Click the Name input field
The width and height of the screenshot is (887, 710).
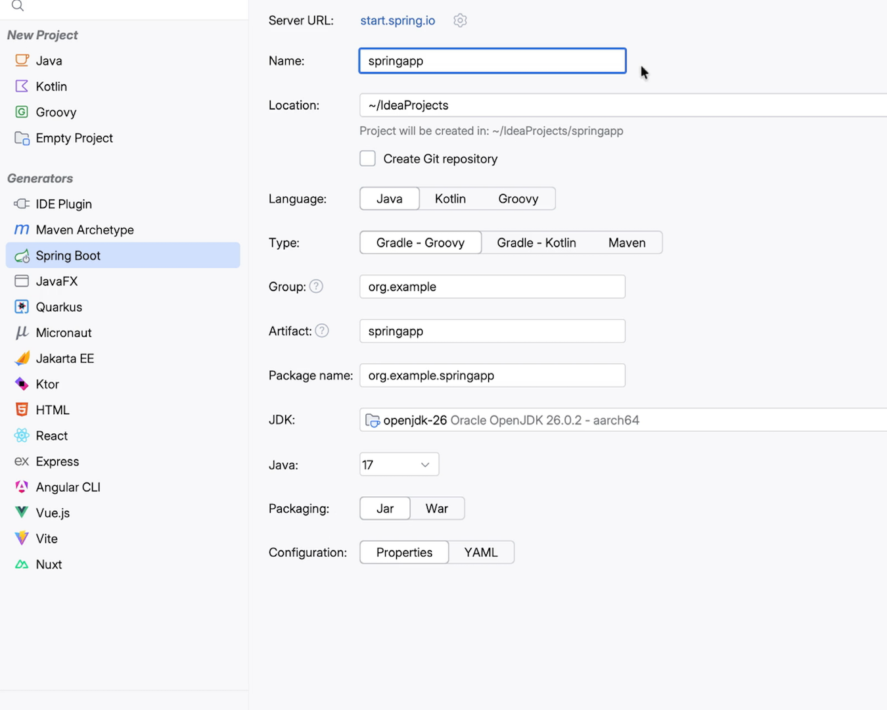493,60
